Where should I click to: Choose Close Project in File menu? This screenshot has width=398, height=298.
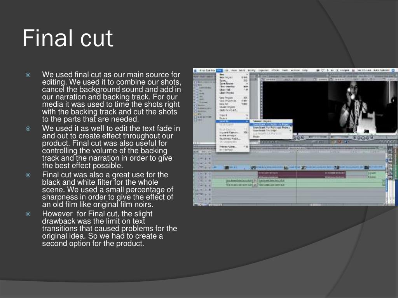pyautogui.click(x=232, y=93)
